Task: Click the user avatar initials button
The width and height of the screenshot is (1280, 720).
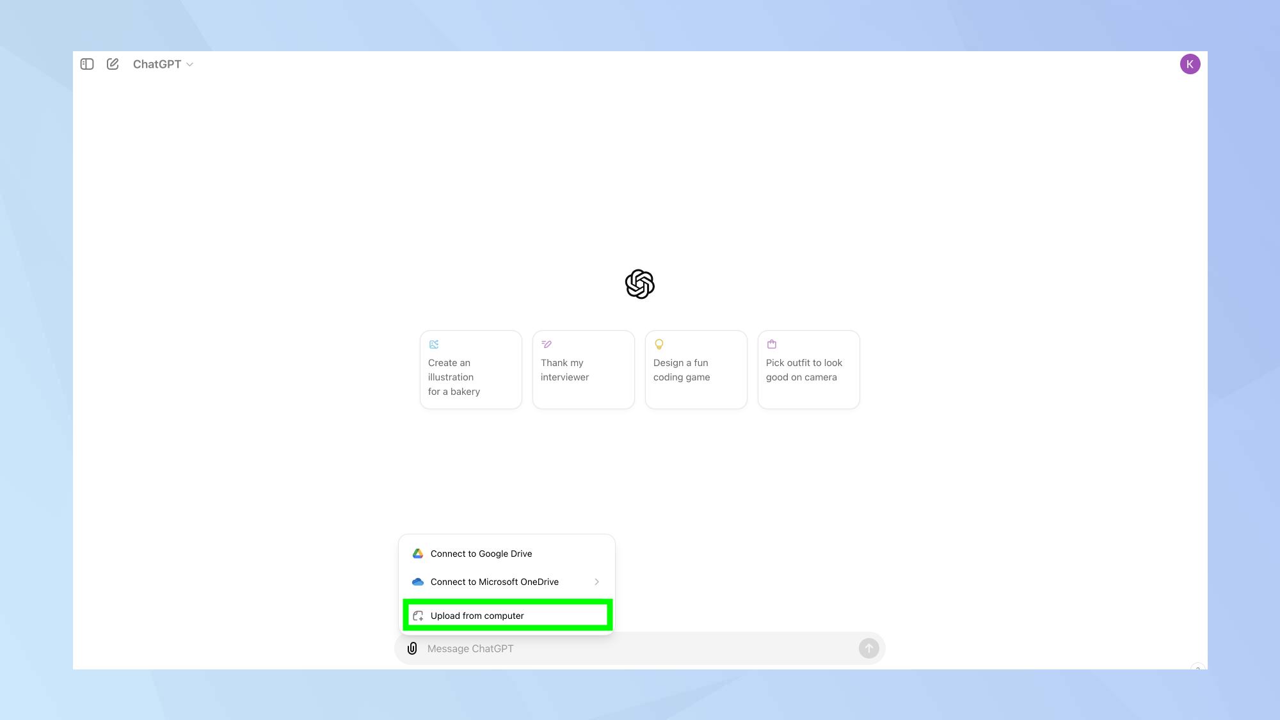Action: (1190, 63)
